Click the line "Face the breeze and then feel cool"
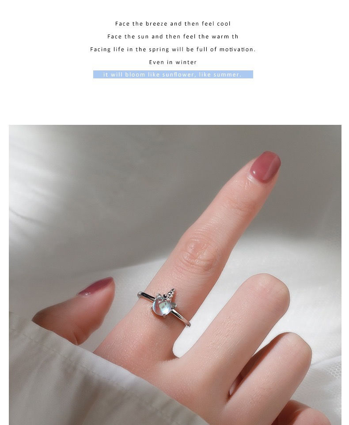 (x=173, y=24)
